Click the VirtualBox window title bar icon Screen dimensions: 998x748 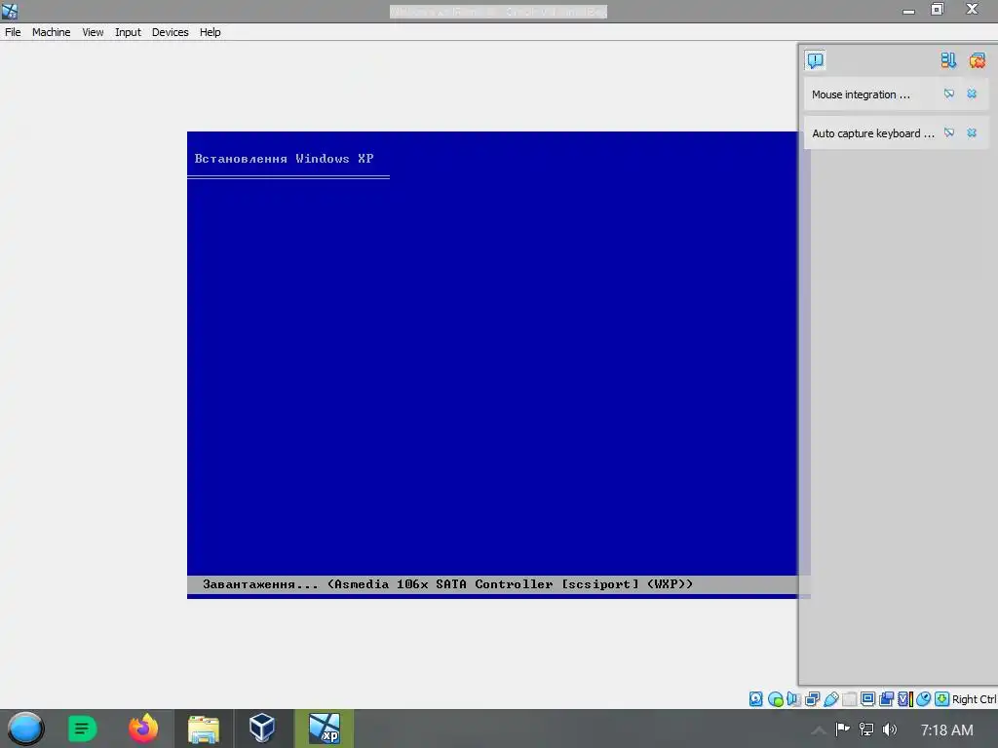click(x=10, y=11)
